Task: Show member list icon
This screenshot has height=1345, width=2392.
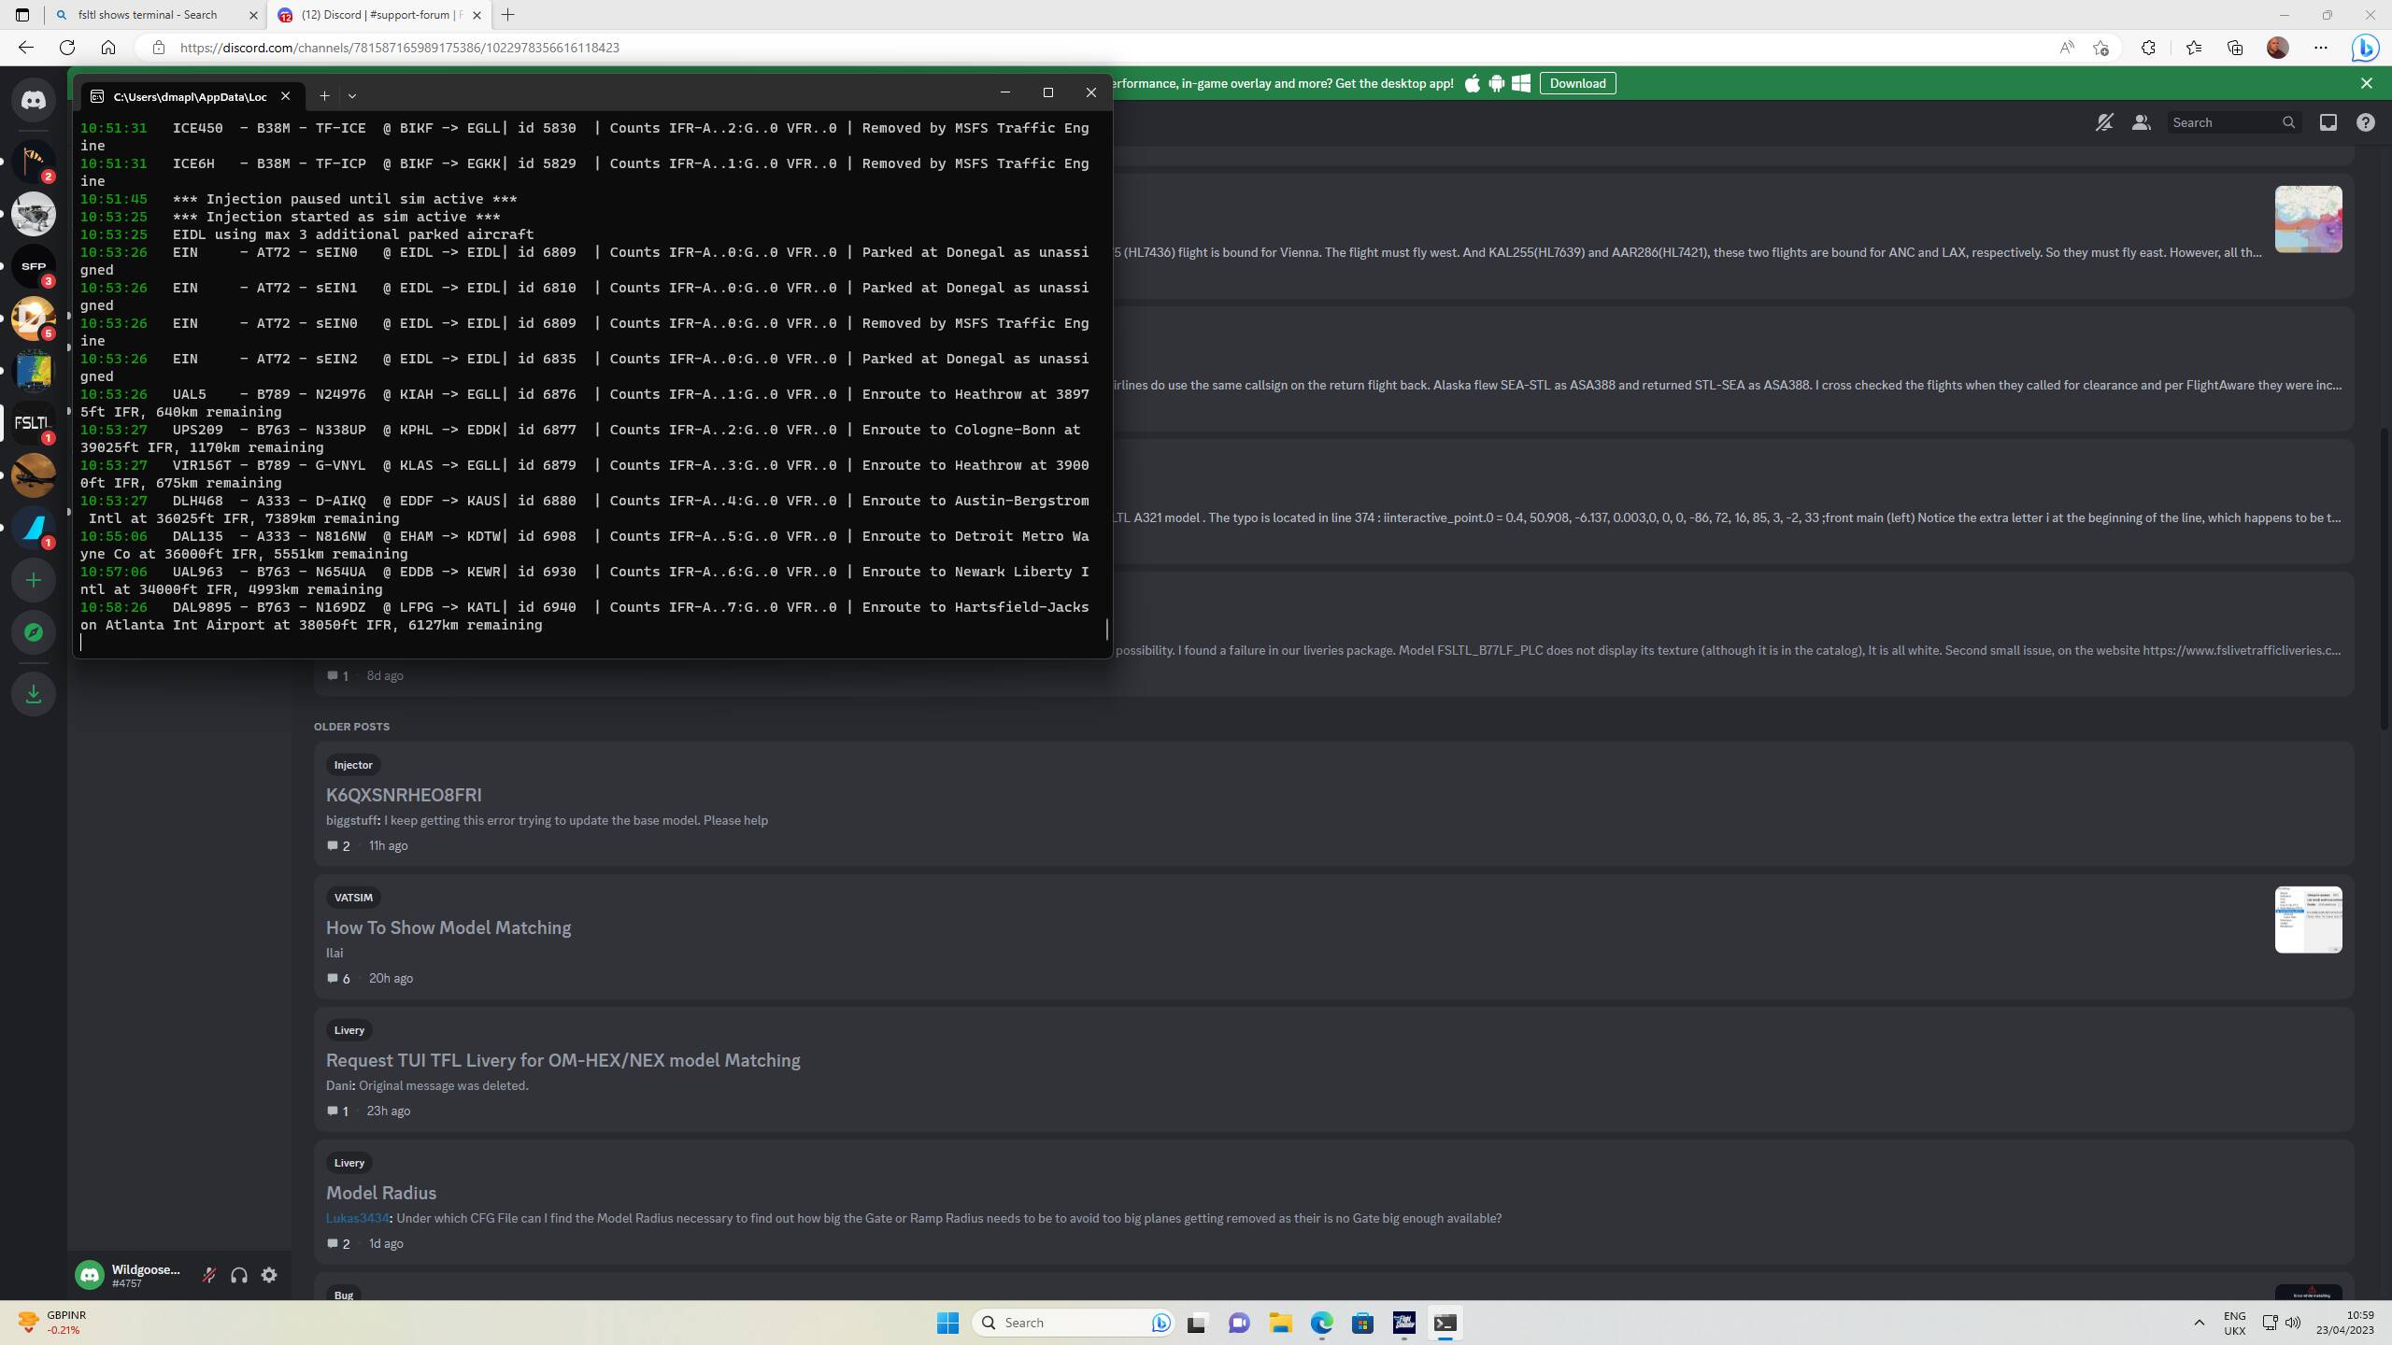Action: [x=2141, y=122]
